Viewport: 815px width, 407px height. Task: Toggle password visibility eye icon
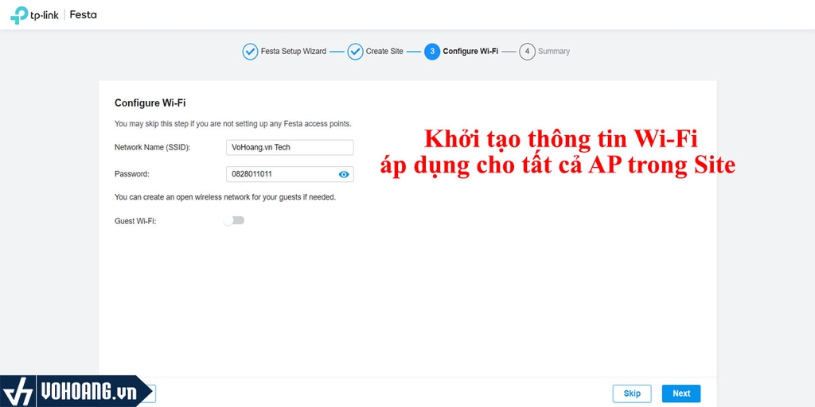[x=344, y=174]
